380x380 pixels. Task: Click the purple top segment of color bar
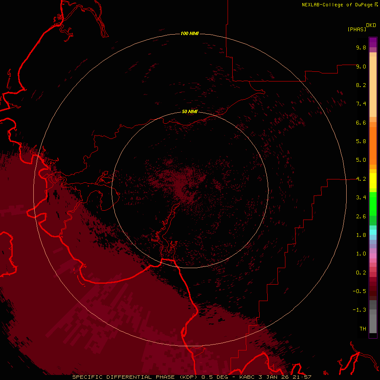[x=373, y=42]
